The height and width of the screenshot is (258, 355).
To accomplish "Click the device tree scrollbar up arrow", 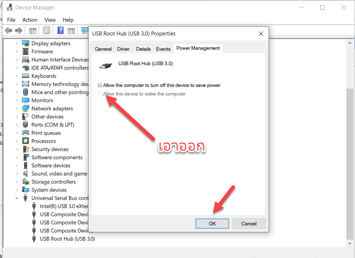I will click(350, 43).
